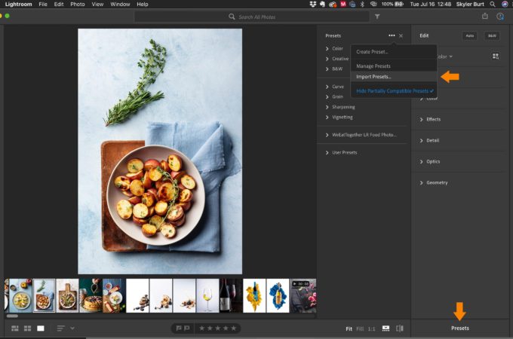The image size is (513, 339).
Task: Select the blue splash bottle thumbnail
Action: click(x=278, y=295)
